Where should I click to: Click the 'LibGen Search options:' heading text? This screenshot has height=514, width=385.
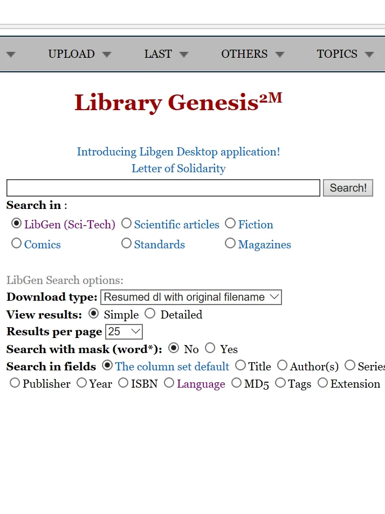65,280
